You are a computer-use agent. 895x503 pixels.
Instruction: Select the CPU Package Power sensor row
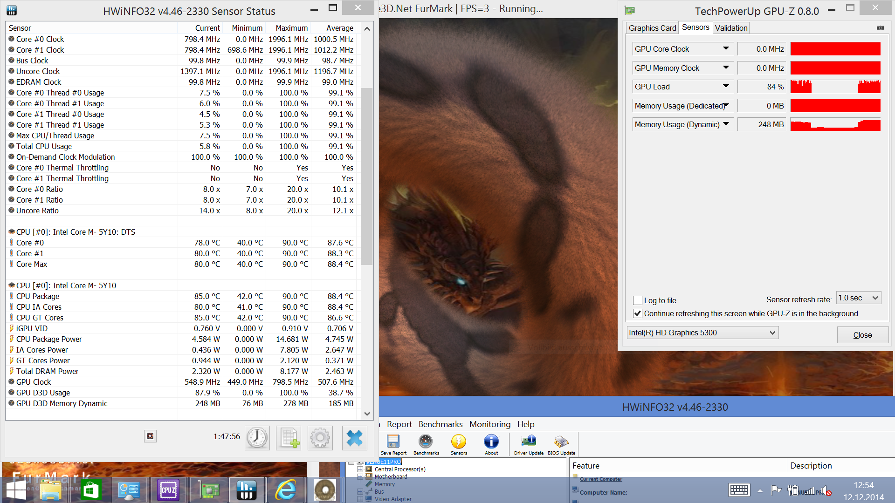181,339
